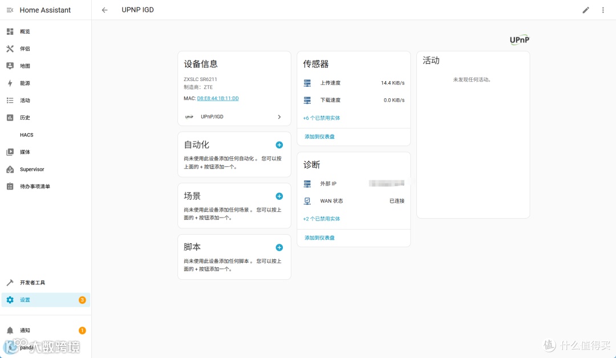Expand the UPnP/IGD device entry chevron
This screenshot has width=616, height=358.
tap(279, 116)
